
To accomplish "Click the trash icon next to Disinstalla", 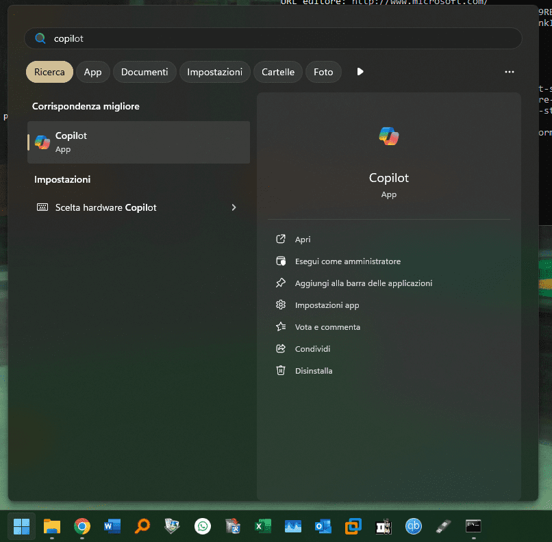I will click(x=280, y=370).
